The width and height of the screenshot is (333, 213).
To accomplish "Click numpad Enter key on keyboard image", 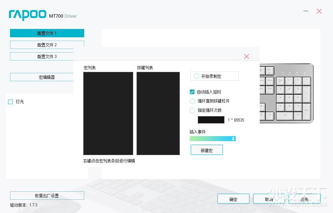I will pyautogui.click(x=306, y=111).
